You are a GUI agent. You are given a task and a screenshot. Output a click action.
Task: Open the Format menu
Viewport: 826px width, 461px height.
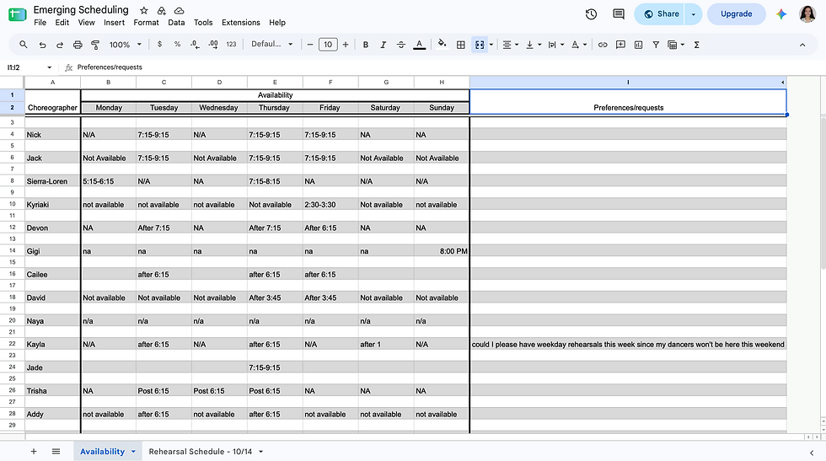tap(146, 23)
